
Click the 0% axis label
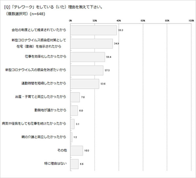(x=71, y=21)
